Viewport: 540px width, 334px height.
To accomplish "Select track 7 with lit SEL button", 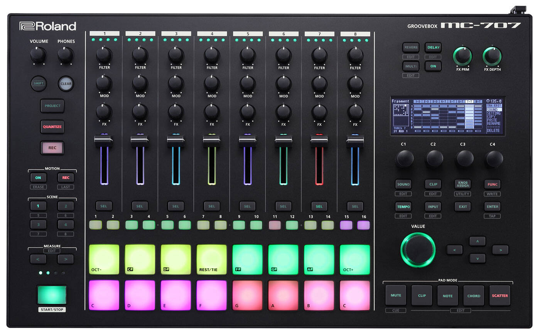I will (319, 206).
